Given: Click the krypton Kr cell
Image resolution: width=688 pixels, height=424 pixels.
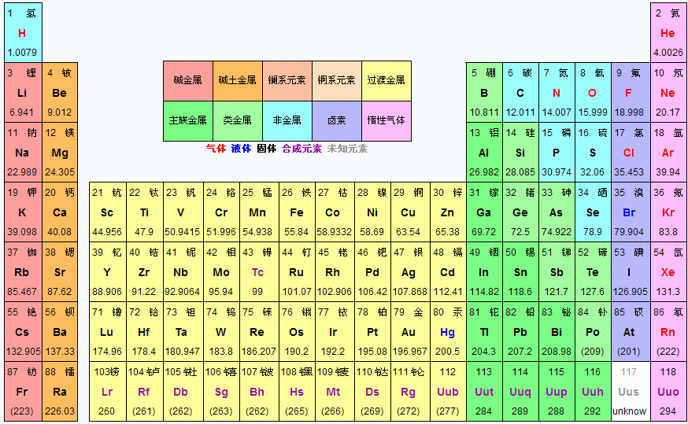Looking at the screenshot, I should [668, 212].
